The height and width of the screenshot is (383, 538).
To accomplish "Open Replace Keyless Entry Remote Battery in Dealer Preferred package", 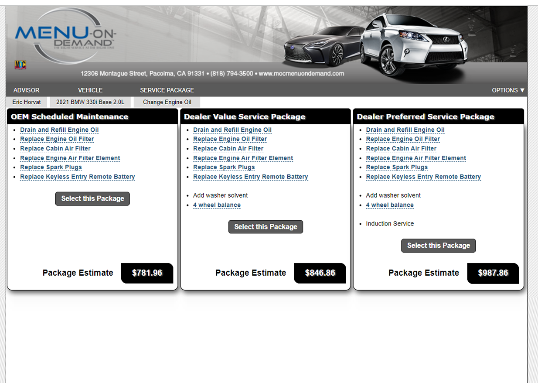I will tap(424, 177).
